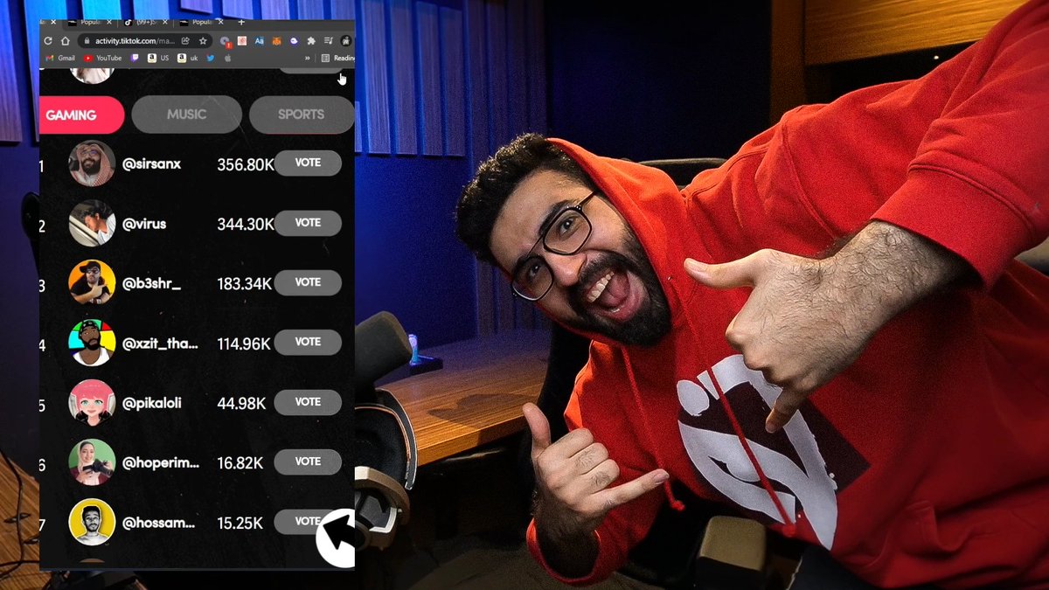The image size is (1049, 590).
Task: Click the @xzit_tha... username
Action: [160, 344]
